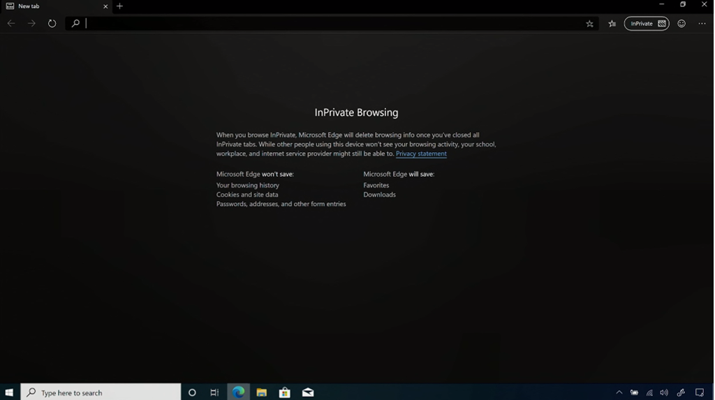Image resolution: width=715 pixels, height=400 pixels.
Task: Click the InPrivate Browsing heading
Action: click(x=356, y=112)
